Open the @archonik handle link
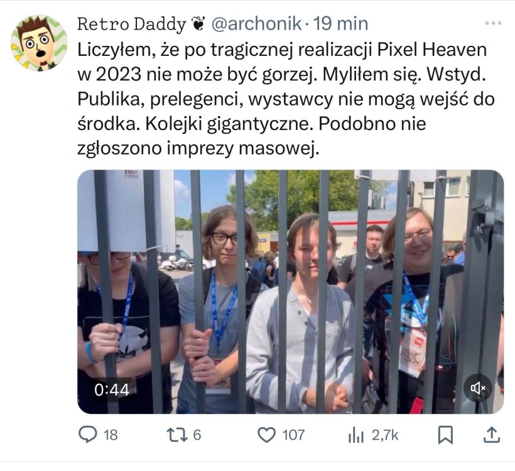Image resolution: width=515 pixels, height=471 pixels. pyautogui.click(x=256, y=24)
